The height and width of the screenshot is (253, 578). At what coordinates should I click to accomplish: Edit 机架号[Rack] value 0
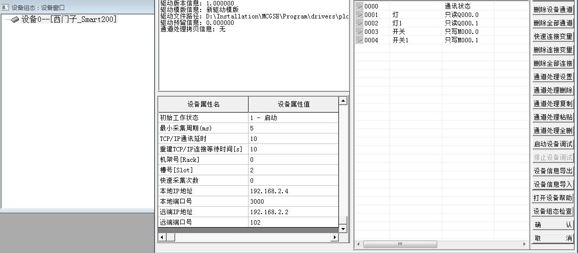(293, 159)
